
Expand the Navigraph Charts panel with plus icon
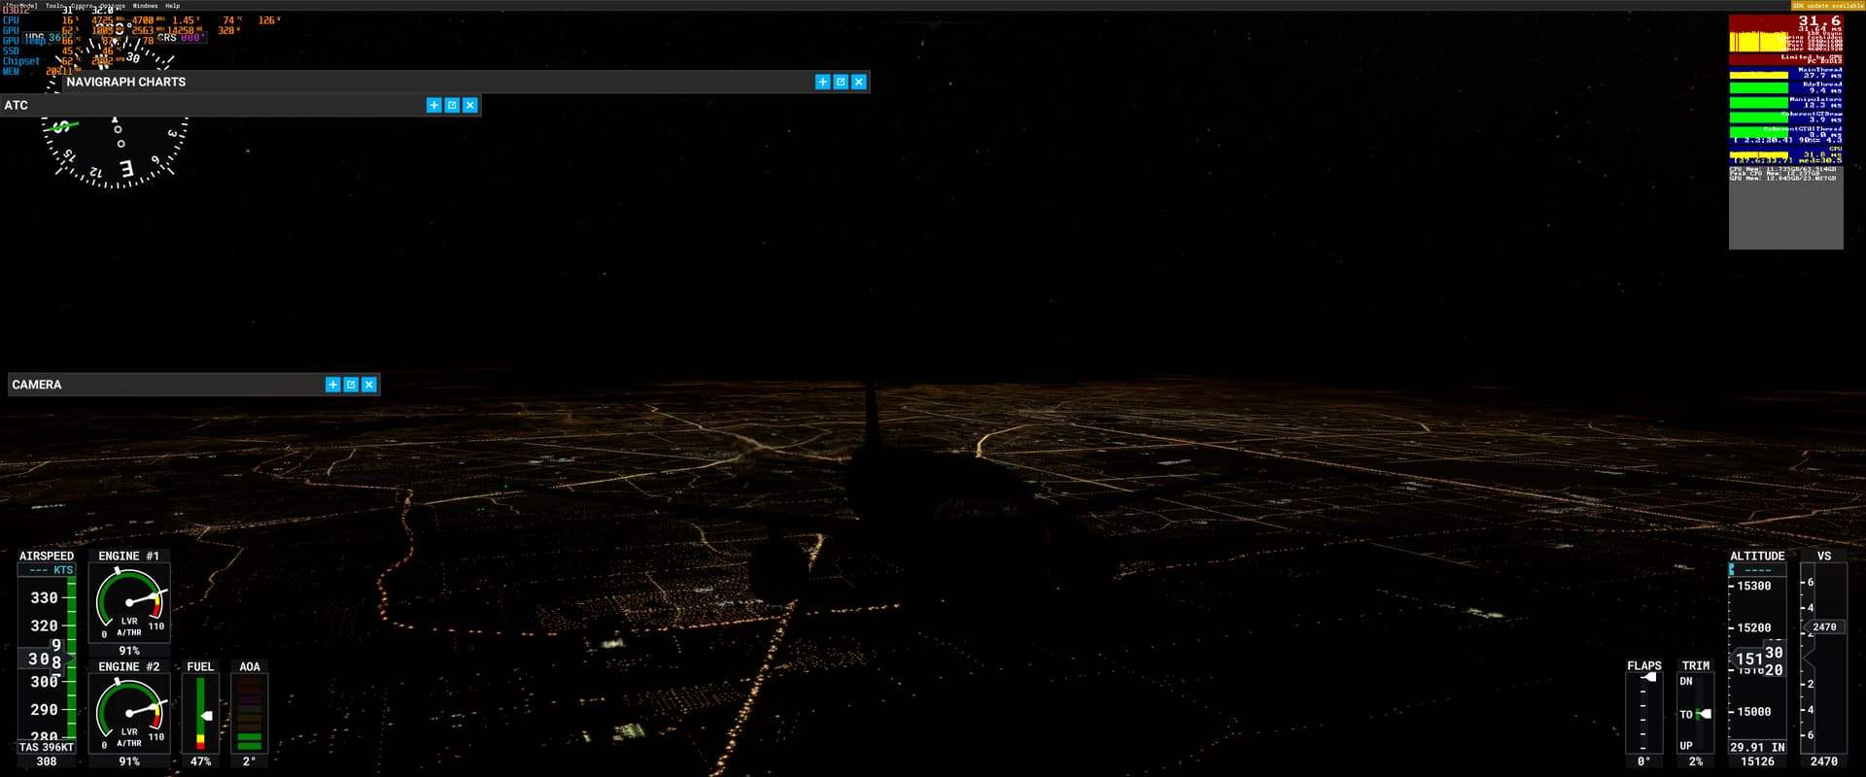(822, 82)
